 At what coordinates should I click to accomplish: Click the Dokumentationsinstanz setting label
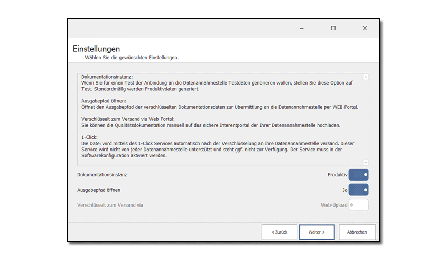pos(102,175)
